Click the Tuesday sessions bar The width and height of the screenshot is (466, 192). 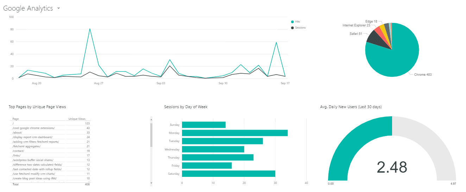pyautogui.click(x=222, y=141)
